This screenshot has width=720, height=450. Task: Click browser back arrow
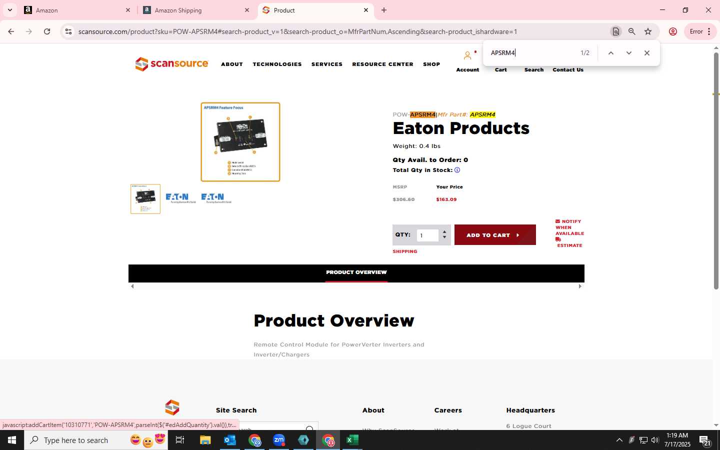(x=11, y=31)
